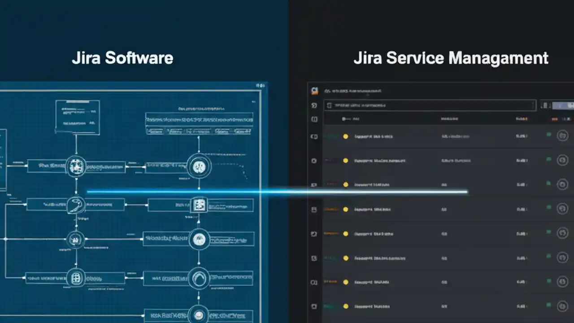Click the filter icon inside the search bar
The width and height of the screenshot is (574, 323).
[330, 105]
